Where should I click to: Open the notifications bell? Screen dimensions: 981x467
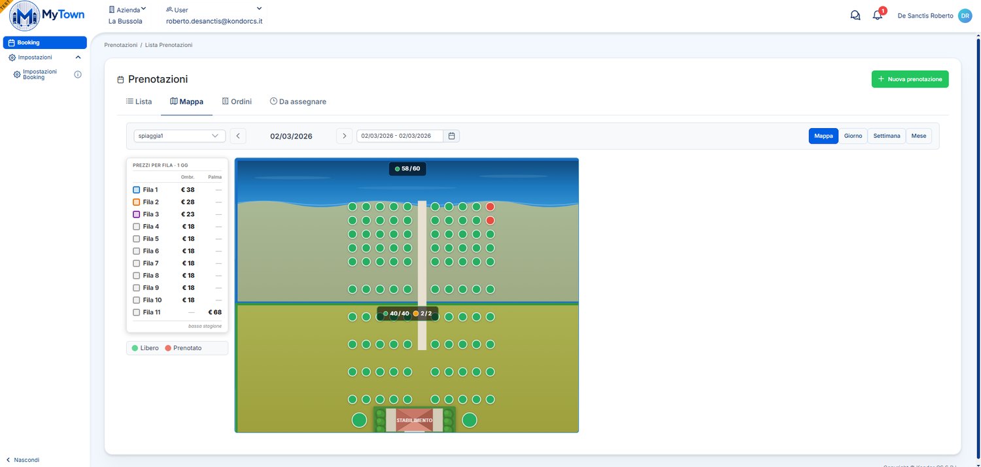pos(878,16)
